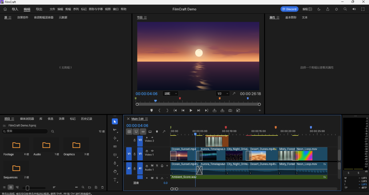Open the 图形与字幕 menu
The width and height of the screenshot is (369, 195).
pyautogui.click(x=96, y=9)
